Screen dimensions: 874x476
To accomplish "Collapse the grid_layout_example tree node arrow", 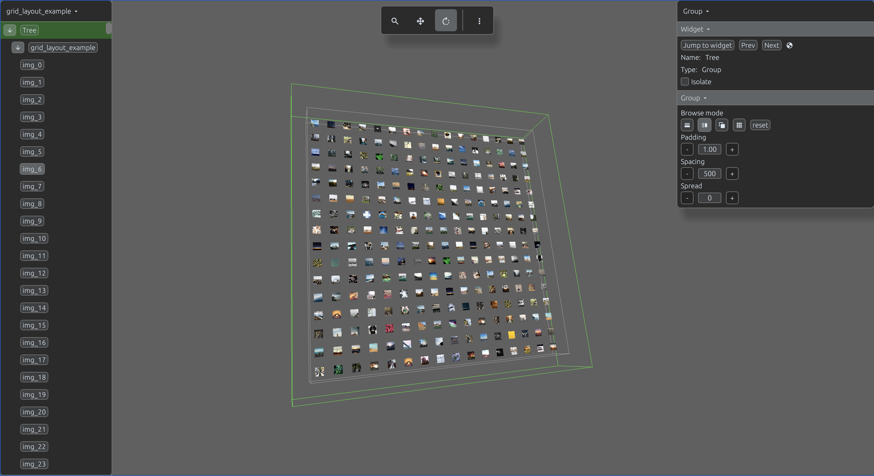I will [18, 47].
